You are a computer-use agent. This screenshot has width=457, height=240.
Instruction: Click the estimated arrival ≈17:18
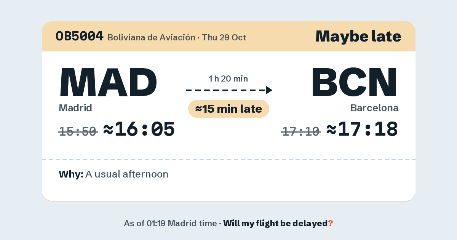tap(362, 129)
